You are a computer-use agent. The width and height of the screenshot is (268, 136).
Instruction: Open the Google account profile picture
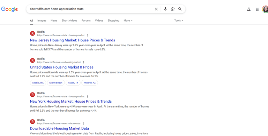(x=265, y=9)
